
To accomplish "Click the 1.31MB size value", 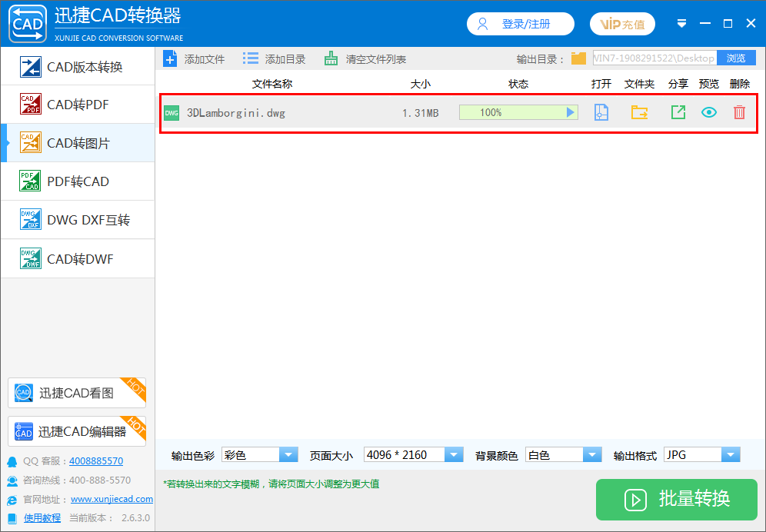I will click(x=420, y=113).
